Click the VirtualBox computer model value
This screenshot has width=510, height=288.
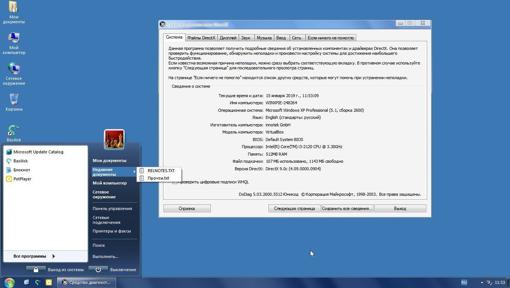274,132
